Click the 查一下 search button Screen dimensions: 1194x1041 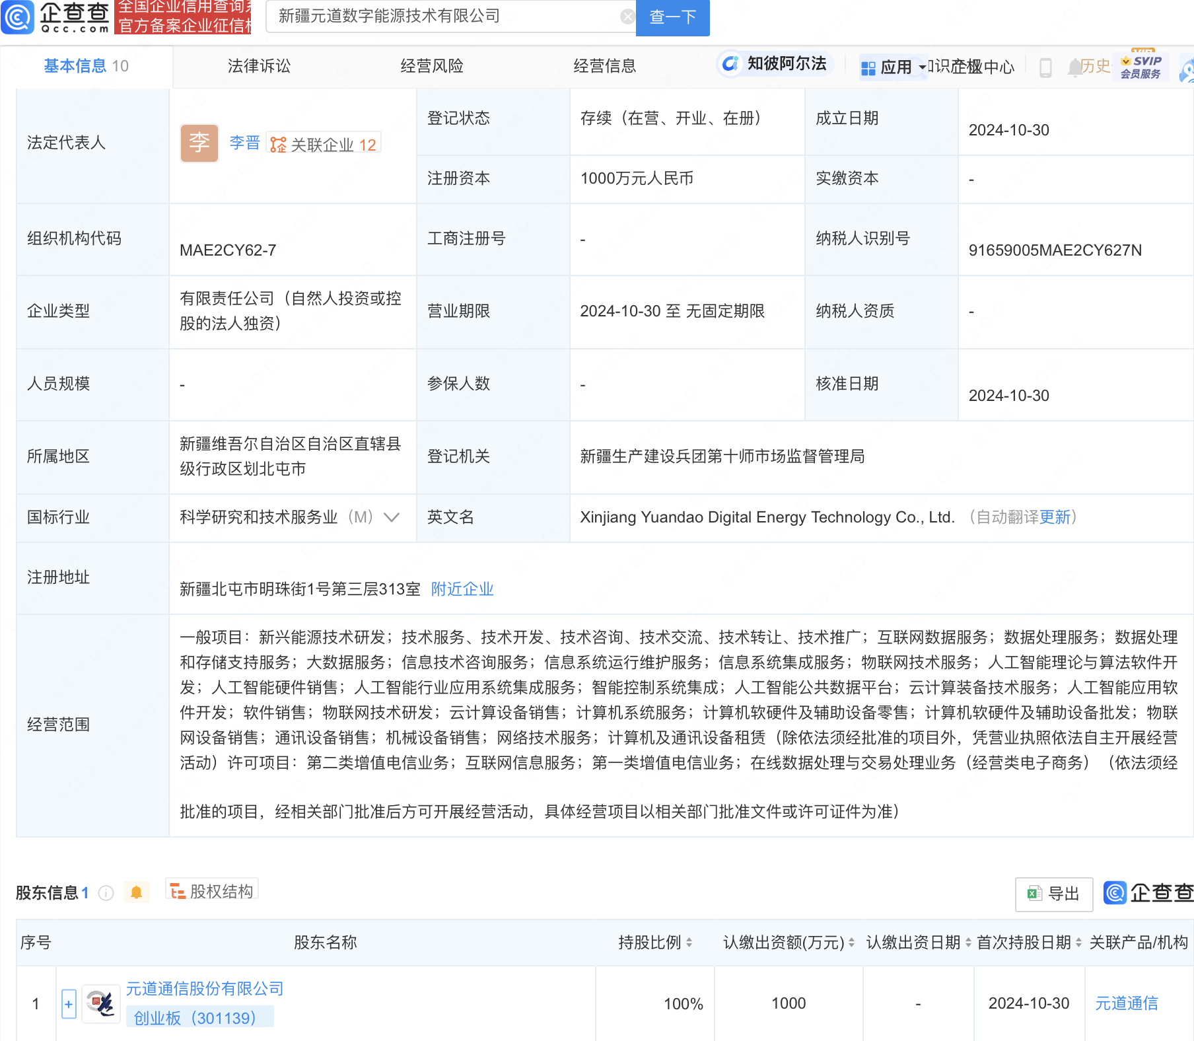[x=672, y=17]
